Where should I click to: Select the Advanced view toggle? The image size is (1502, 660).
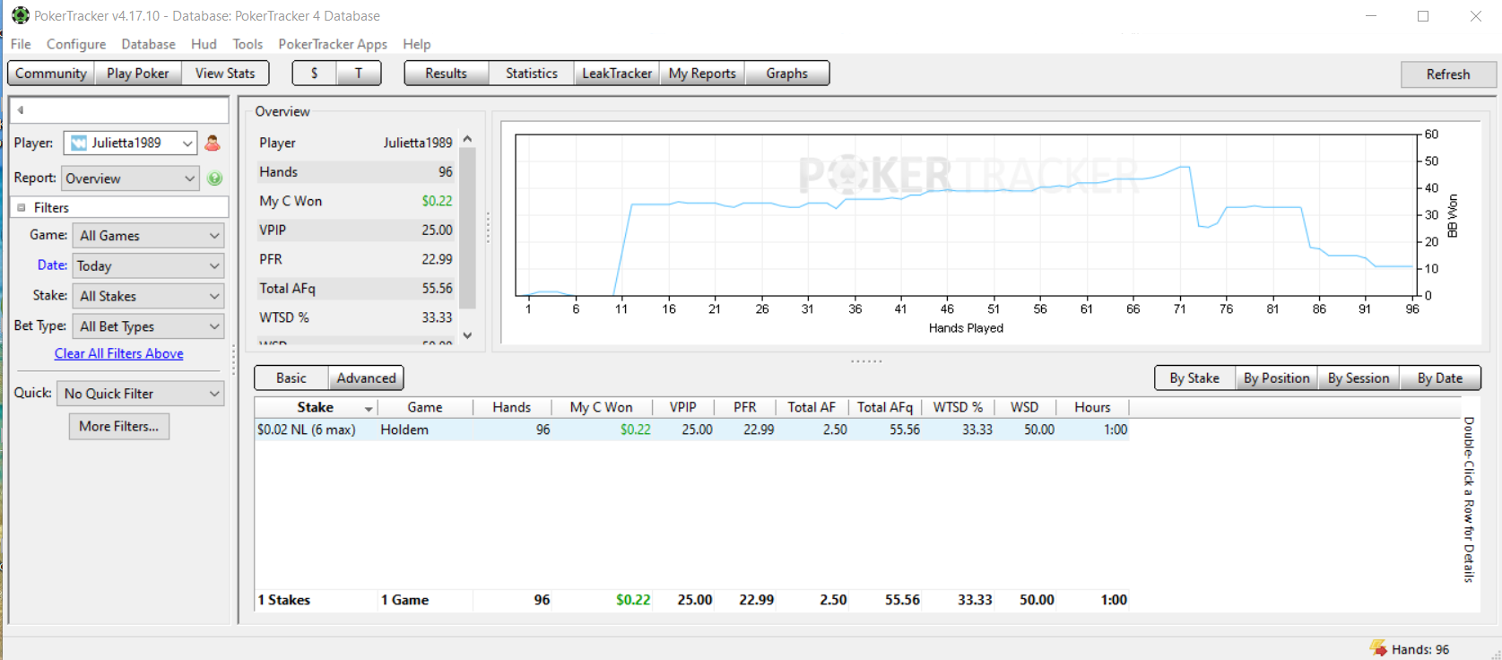(x=366, y=378)
